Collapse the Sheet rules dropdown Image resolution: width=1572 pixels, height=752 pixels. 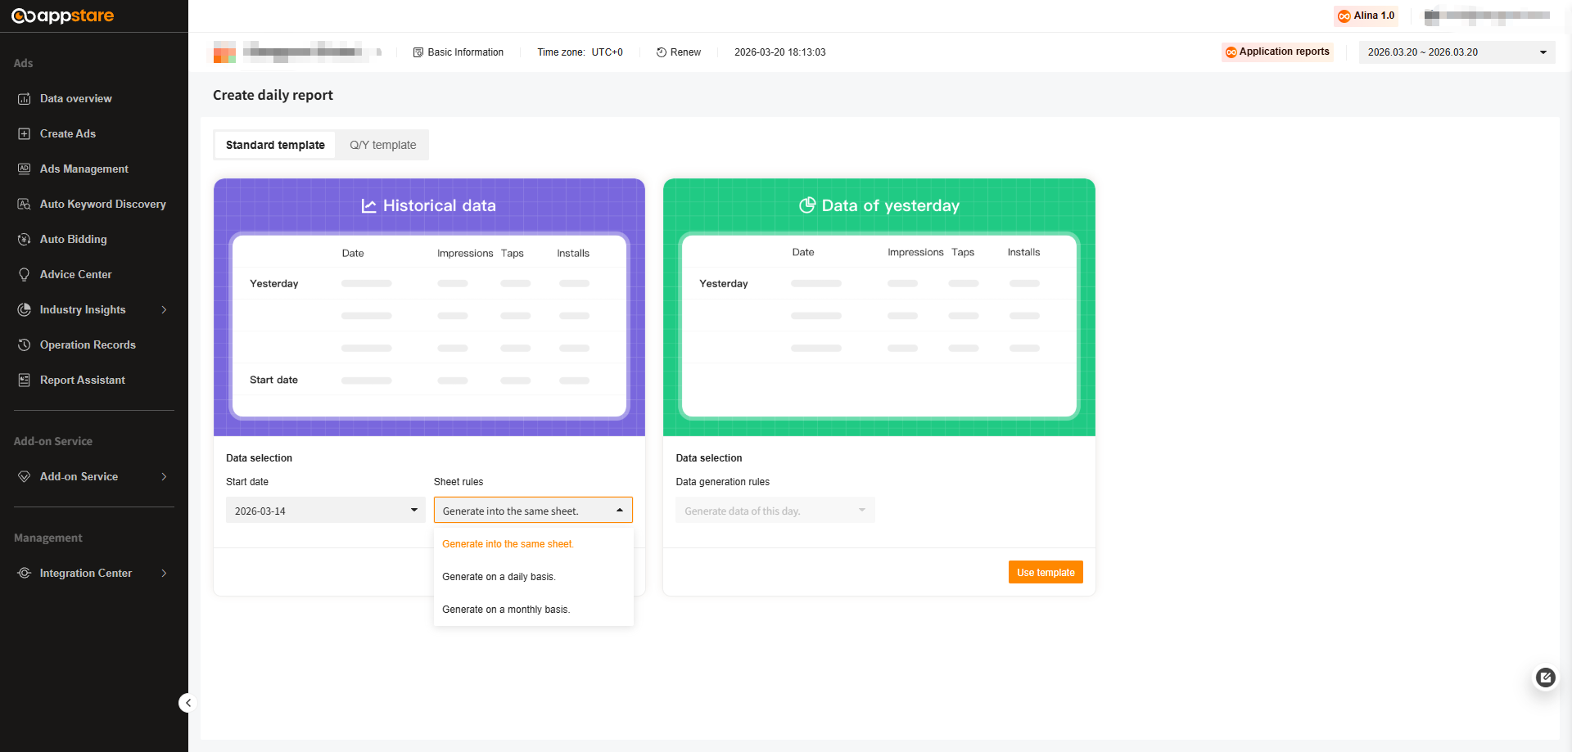pyautogui.click(x=533, y=511)
